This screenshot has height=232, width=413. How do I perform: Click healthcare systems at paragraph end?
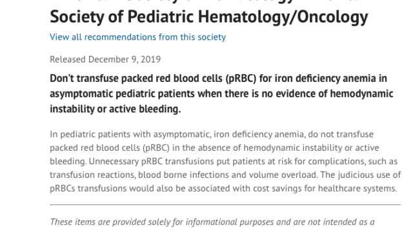click(358, 189)
